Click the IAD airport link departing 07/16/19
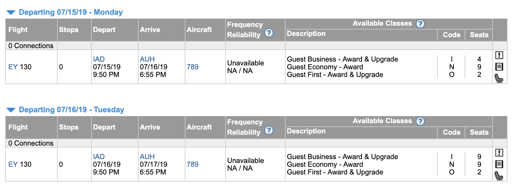Image resolution: width=514 pixels, height=195 pixels. pyautogui.click(x=99, y=157)
